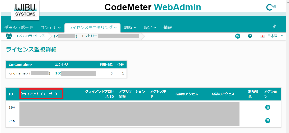Click the CodeMeter WebAdmin title
Image resolution: width=289 pixels, height=133 pixels.
tap(153, 7)
